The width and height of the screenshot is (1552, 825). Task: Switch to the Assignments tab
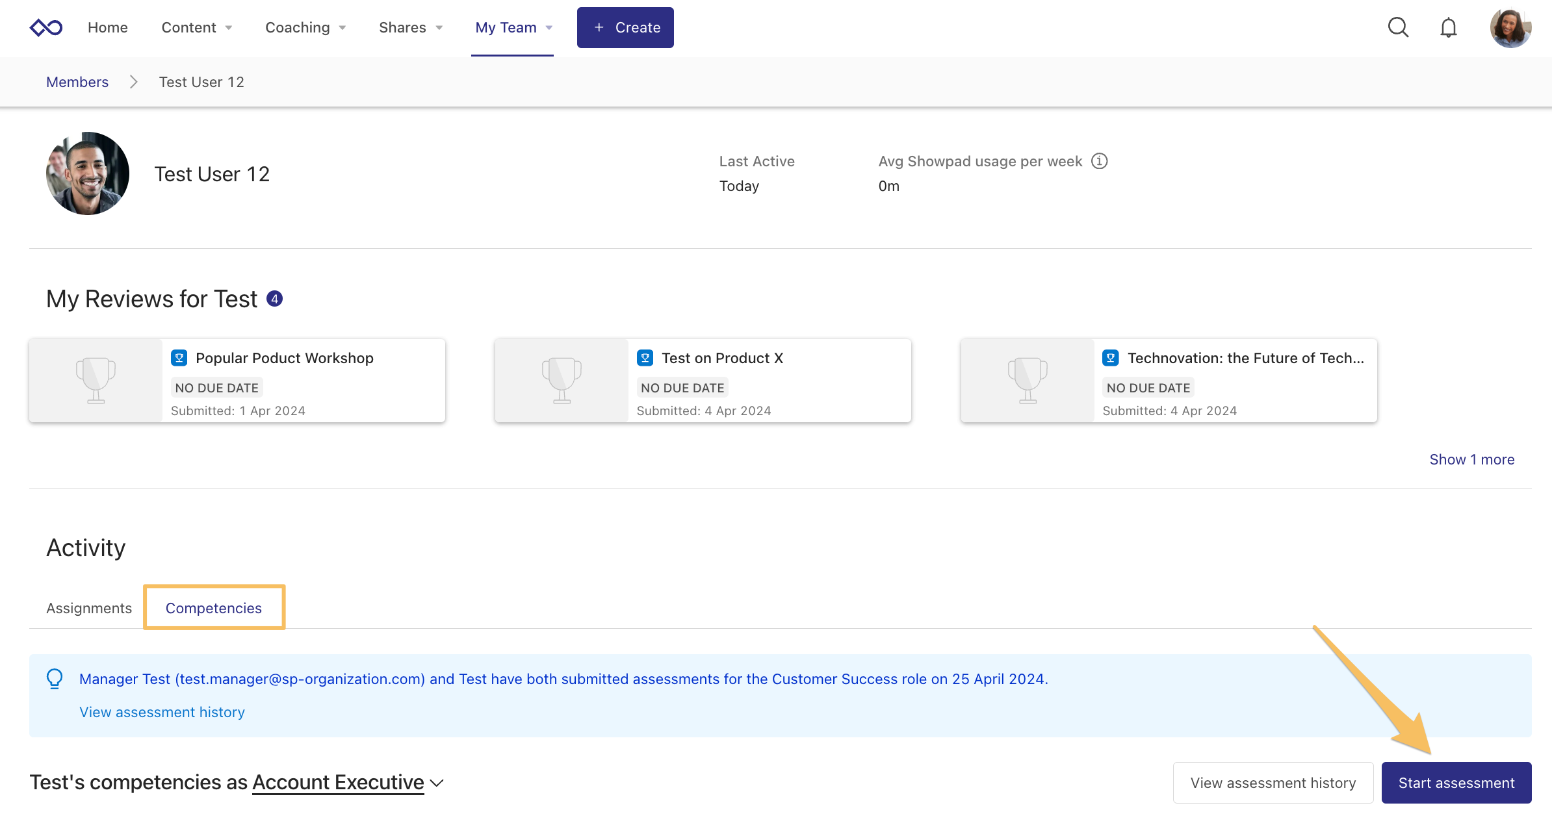(89, 608)
